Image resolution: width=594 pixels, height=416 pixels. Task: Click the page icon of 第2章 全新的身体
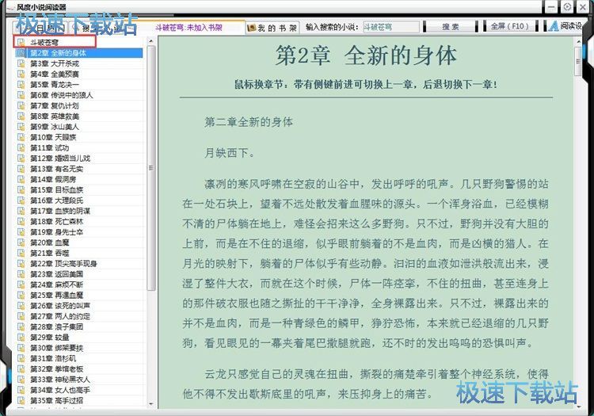click(21, 53)
